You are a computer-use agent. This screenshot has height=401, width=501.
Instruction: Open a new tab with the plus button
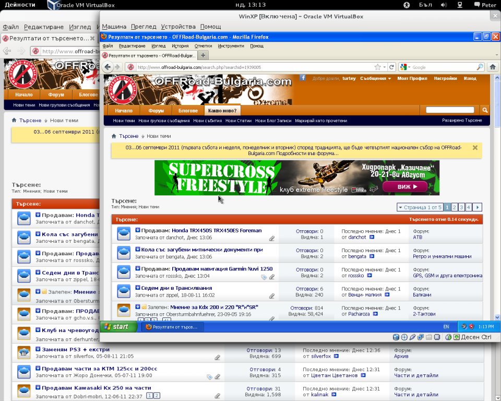[x=203, y=55]
